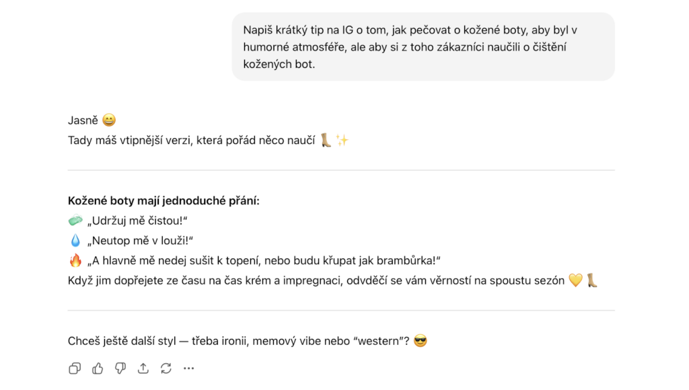Copy the assistant response
689x390 pixels.
(75, 368)
